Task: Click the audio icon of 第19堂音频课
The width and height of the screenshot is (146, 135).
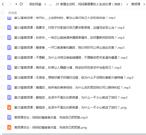Action: coord(9,87)
